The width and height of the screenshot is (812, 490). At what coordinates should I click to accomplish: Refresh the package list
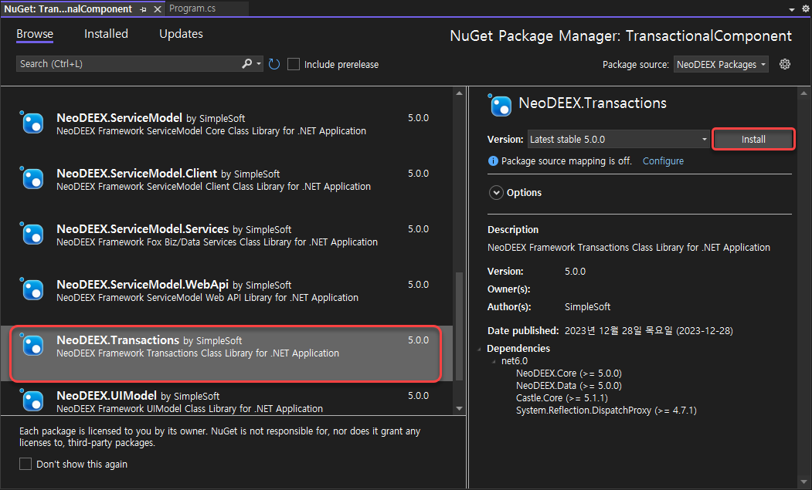click(x=274, y=64)
